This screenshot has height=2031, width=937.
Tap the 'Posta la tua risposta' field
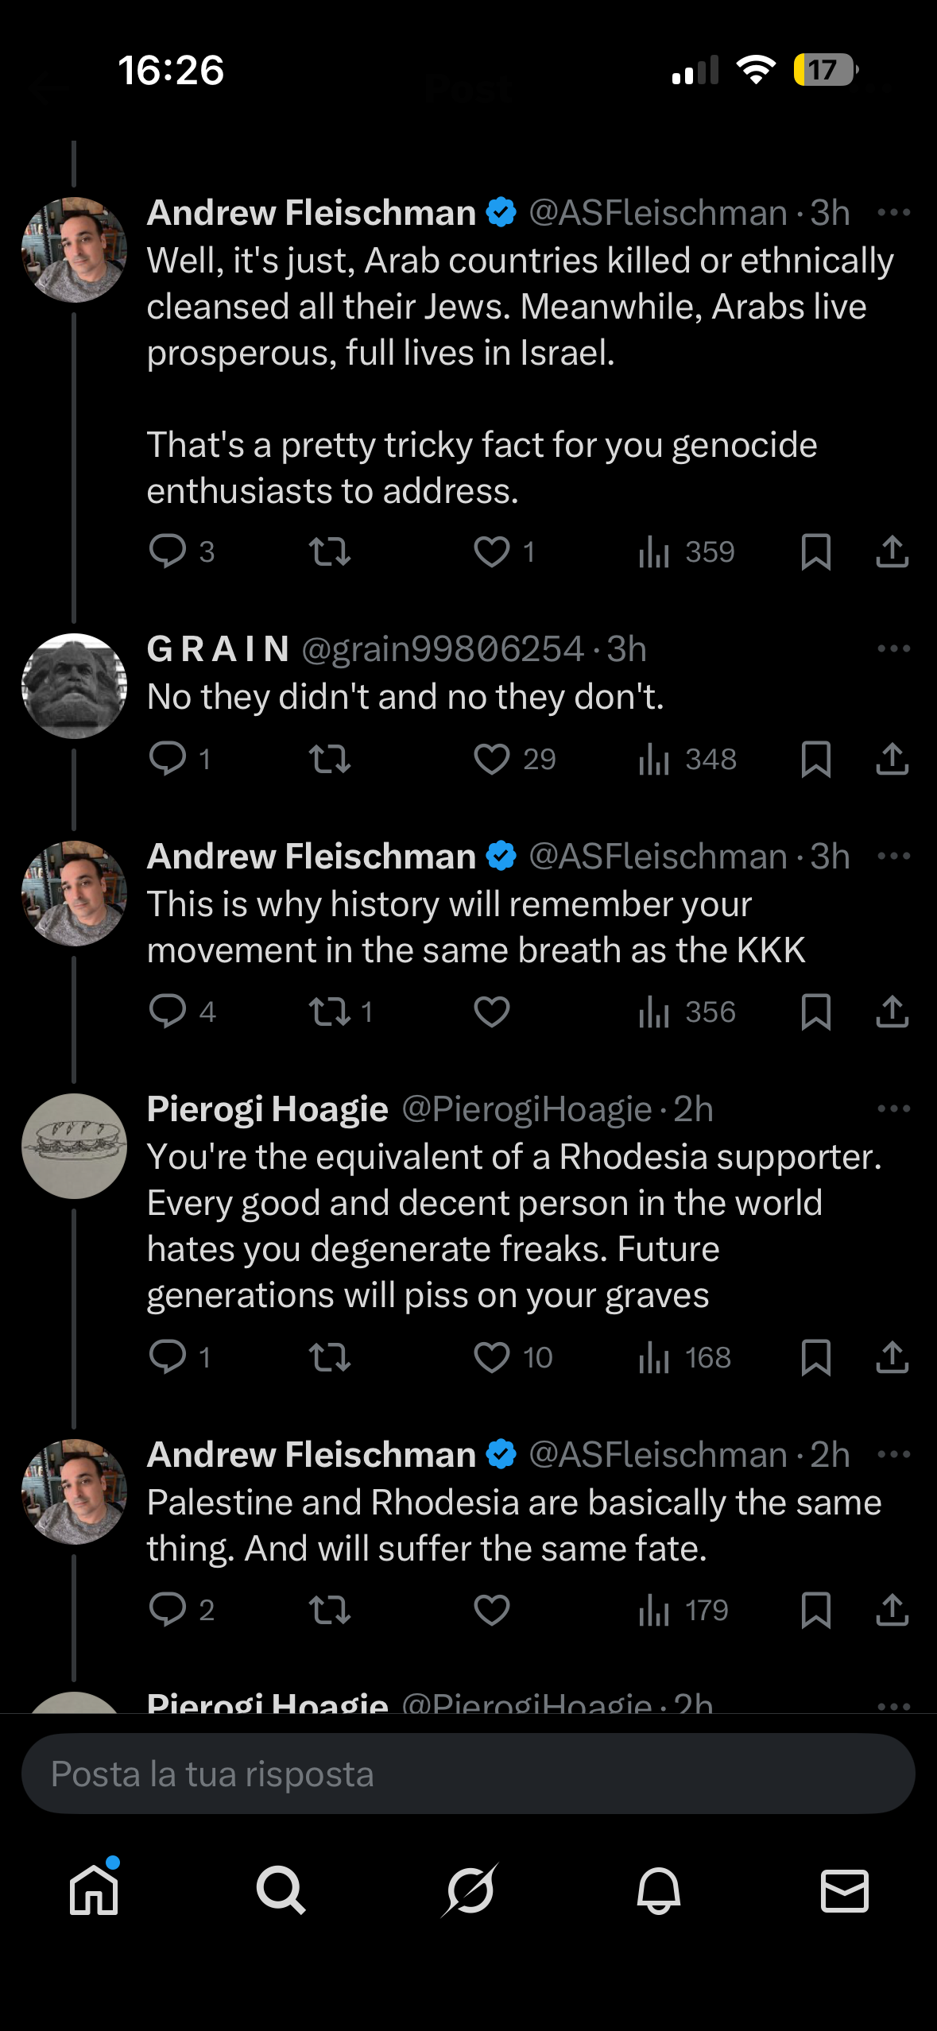pos(468,1774)
